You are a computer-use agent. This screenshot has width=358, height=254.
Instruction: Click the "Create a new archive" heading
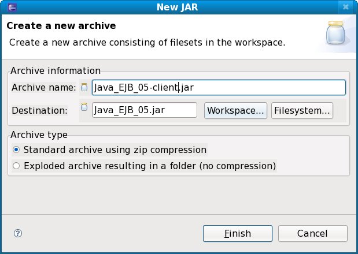point(61,26)
